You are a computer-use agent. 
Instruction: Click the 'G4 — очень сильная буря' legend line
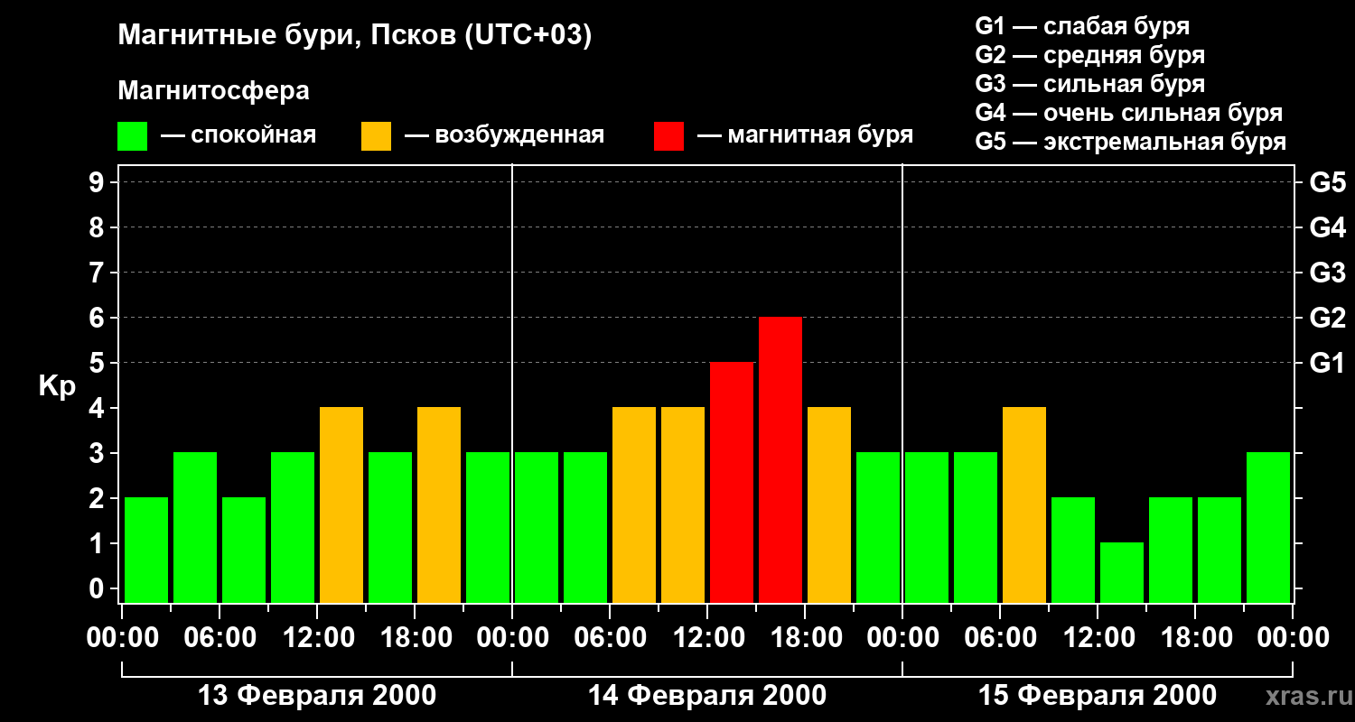tap(1129, 113)
